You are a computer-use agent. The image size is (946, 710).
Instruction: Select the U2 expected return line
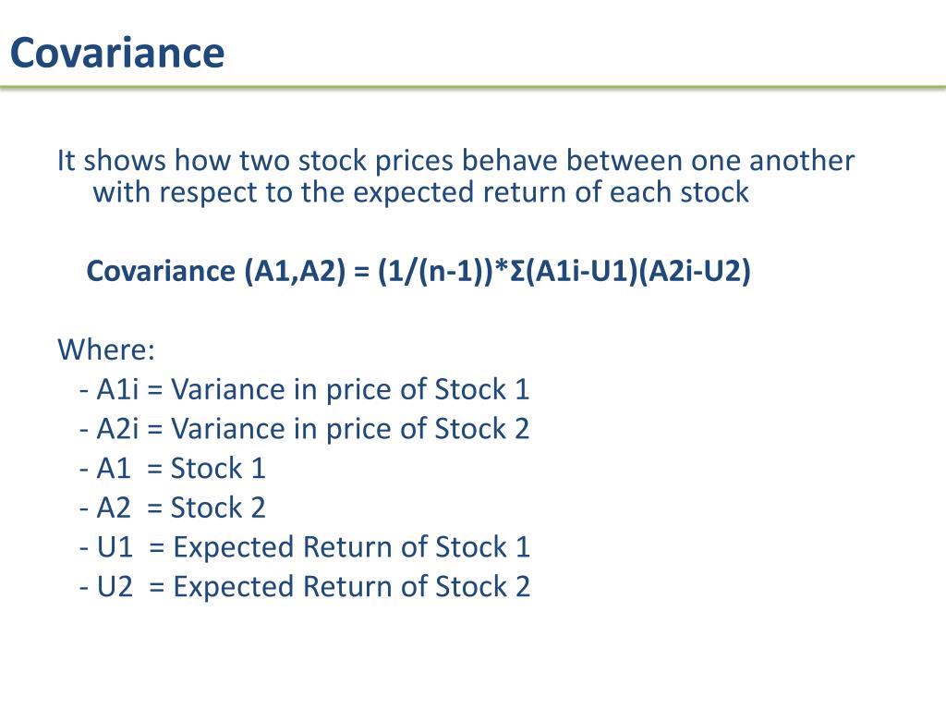[x=305, y=587]
